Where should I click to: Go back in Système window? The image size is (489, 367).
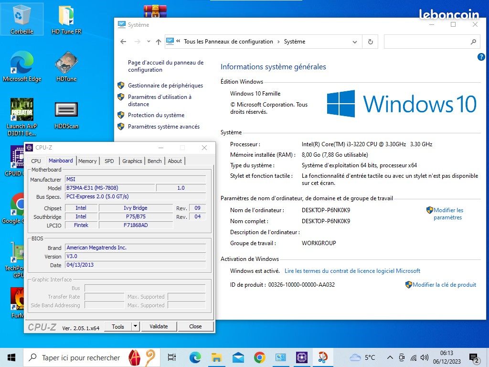[x=123, y=42]
